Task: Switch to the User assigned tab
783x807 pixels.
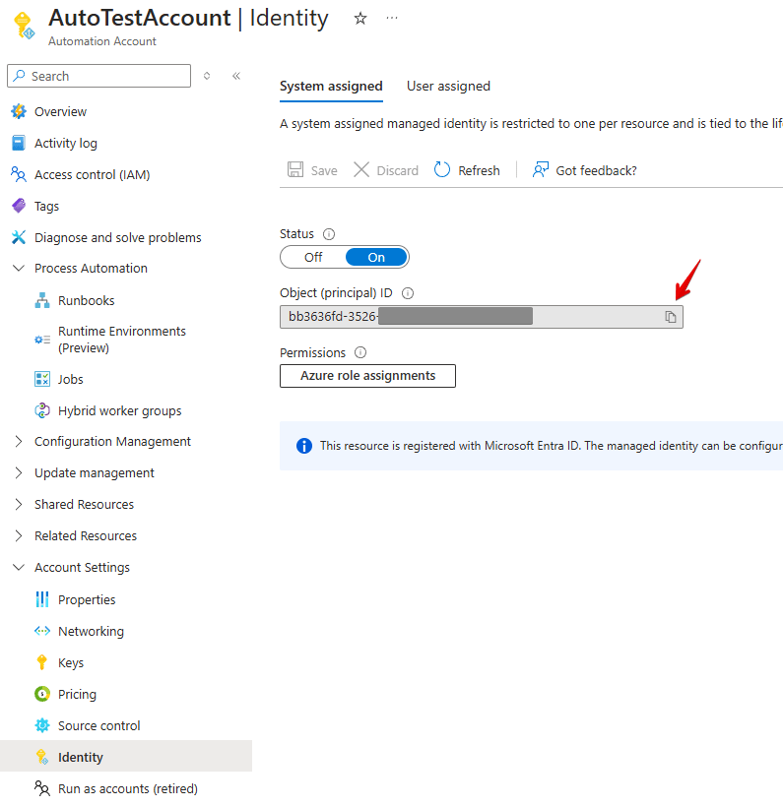Action: (x=448, y=87)
